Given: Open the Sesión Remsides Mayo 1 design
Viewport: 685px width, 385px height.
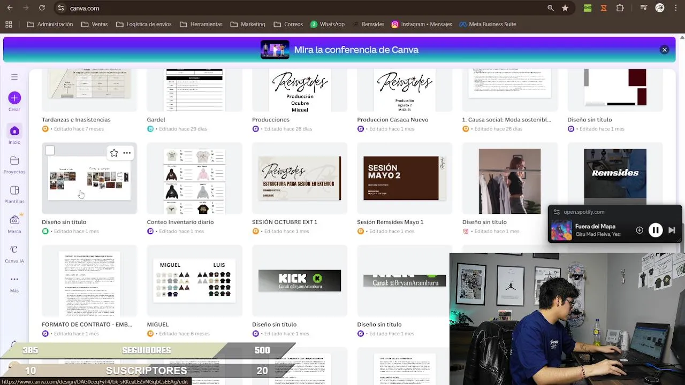Looking at the screenshot, I should click(405, 178).
